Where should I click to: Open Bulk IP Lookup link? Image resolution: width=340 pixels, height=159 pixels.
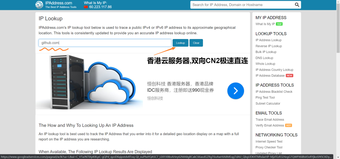266,52
